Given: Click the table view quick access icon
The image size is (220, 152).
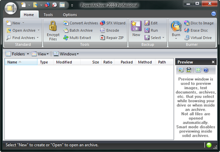Looking at the screenshot, I should pyautogui.click(x=62, y=5).
